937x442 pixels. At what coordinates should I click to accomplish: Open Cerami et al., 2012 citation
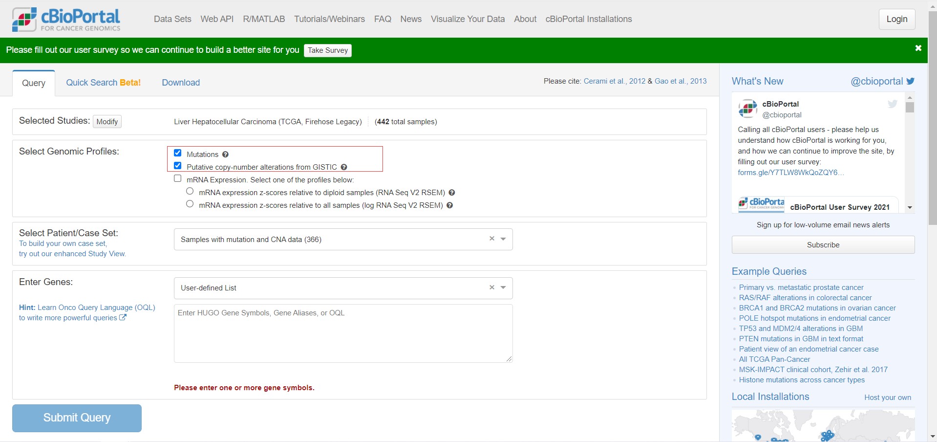point(615,81)
